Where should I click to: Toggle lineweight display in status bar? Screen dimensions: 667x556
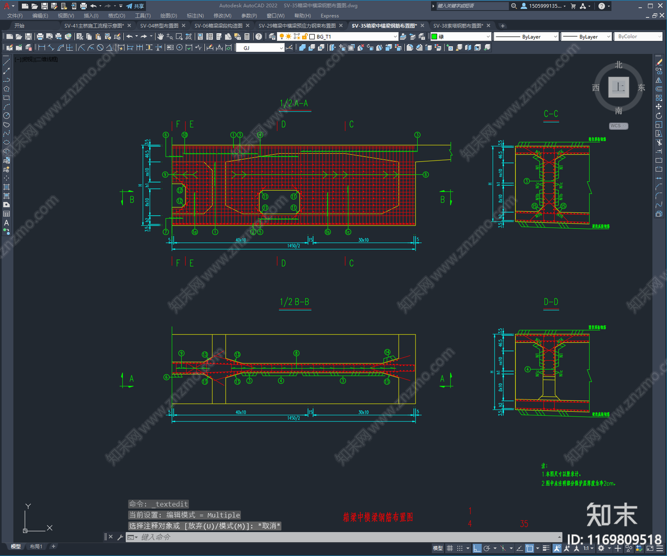546,548
